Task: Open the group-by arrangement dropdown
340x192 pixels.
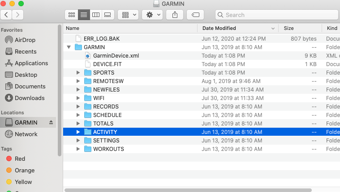Action: (128, 15)
